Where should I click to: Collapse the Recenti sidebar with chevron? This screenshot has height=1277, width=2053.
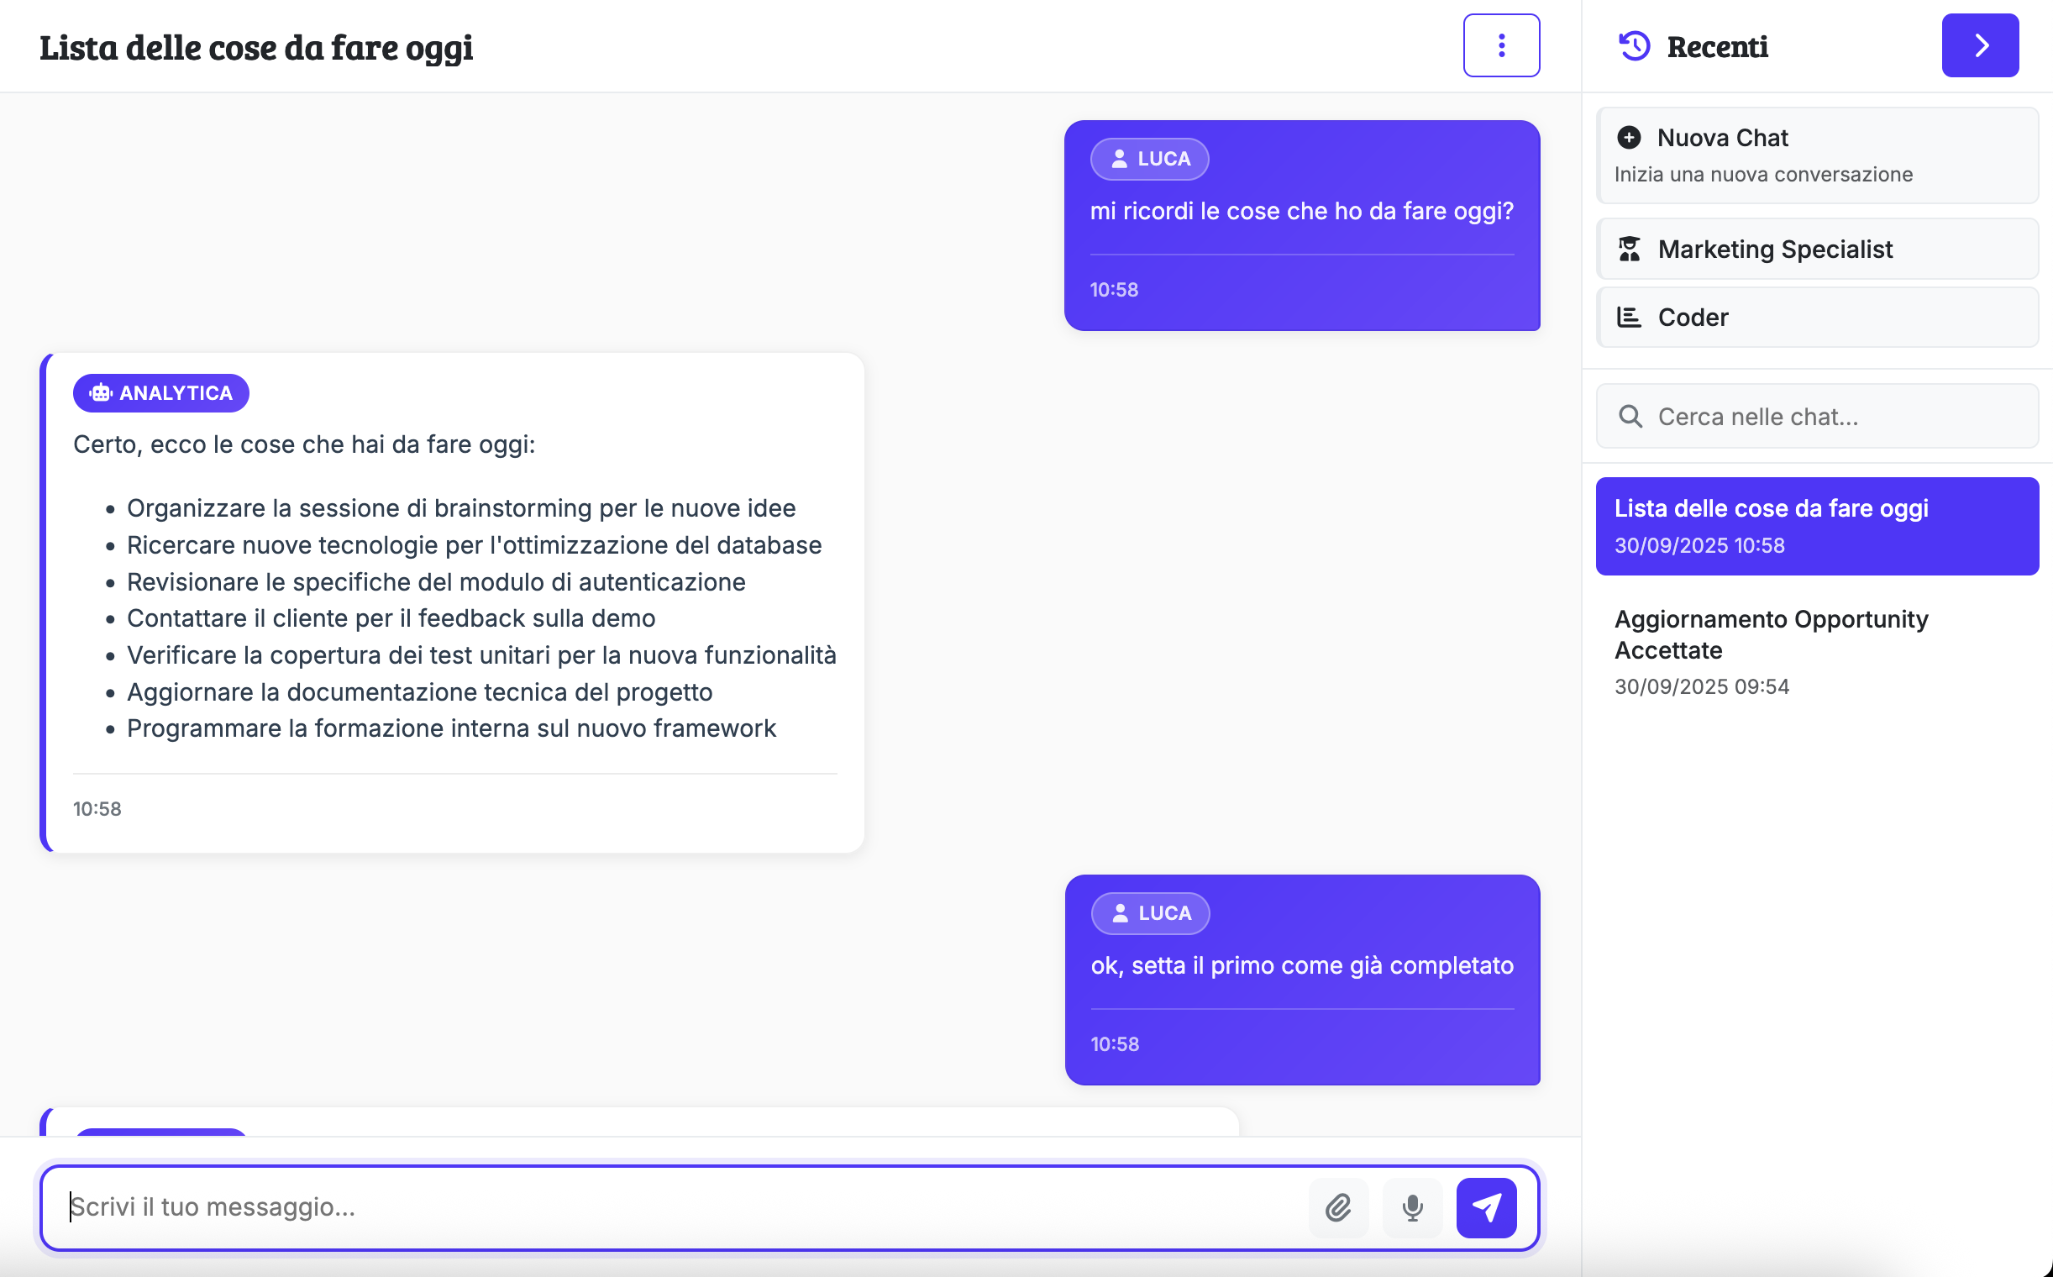1980,45
